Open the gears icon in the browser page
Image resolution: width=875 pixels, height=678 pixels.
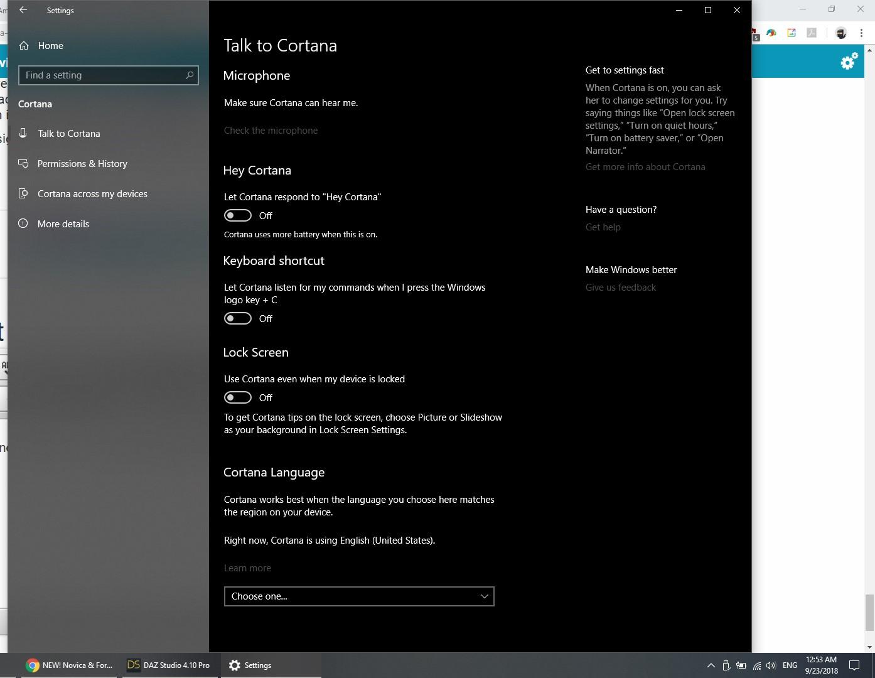point(849,61)
